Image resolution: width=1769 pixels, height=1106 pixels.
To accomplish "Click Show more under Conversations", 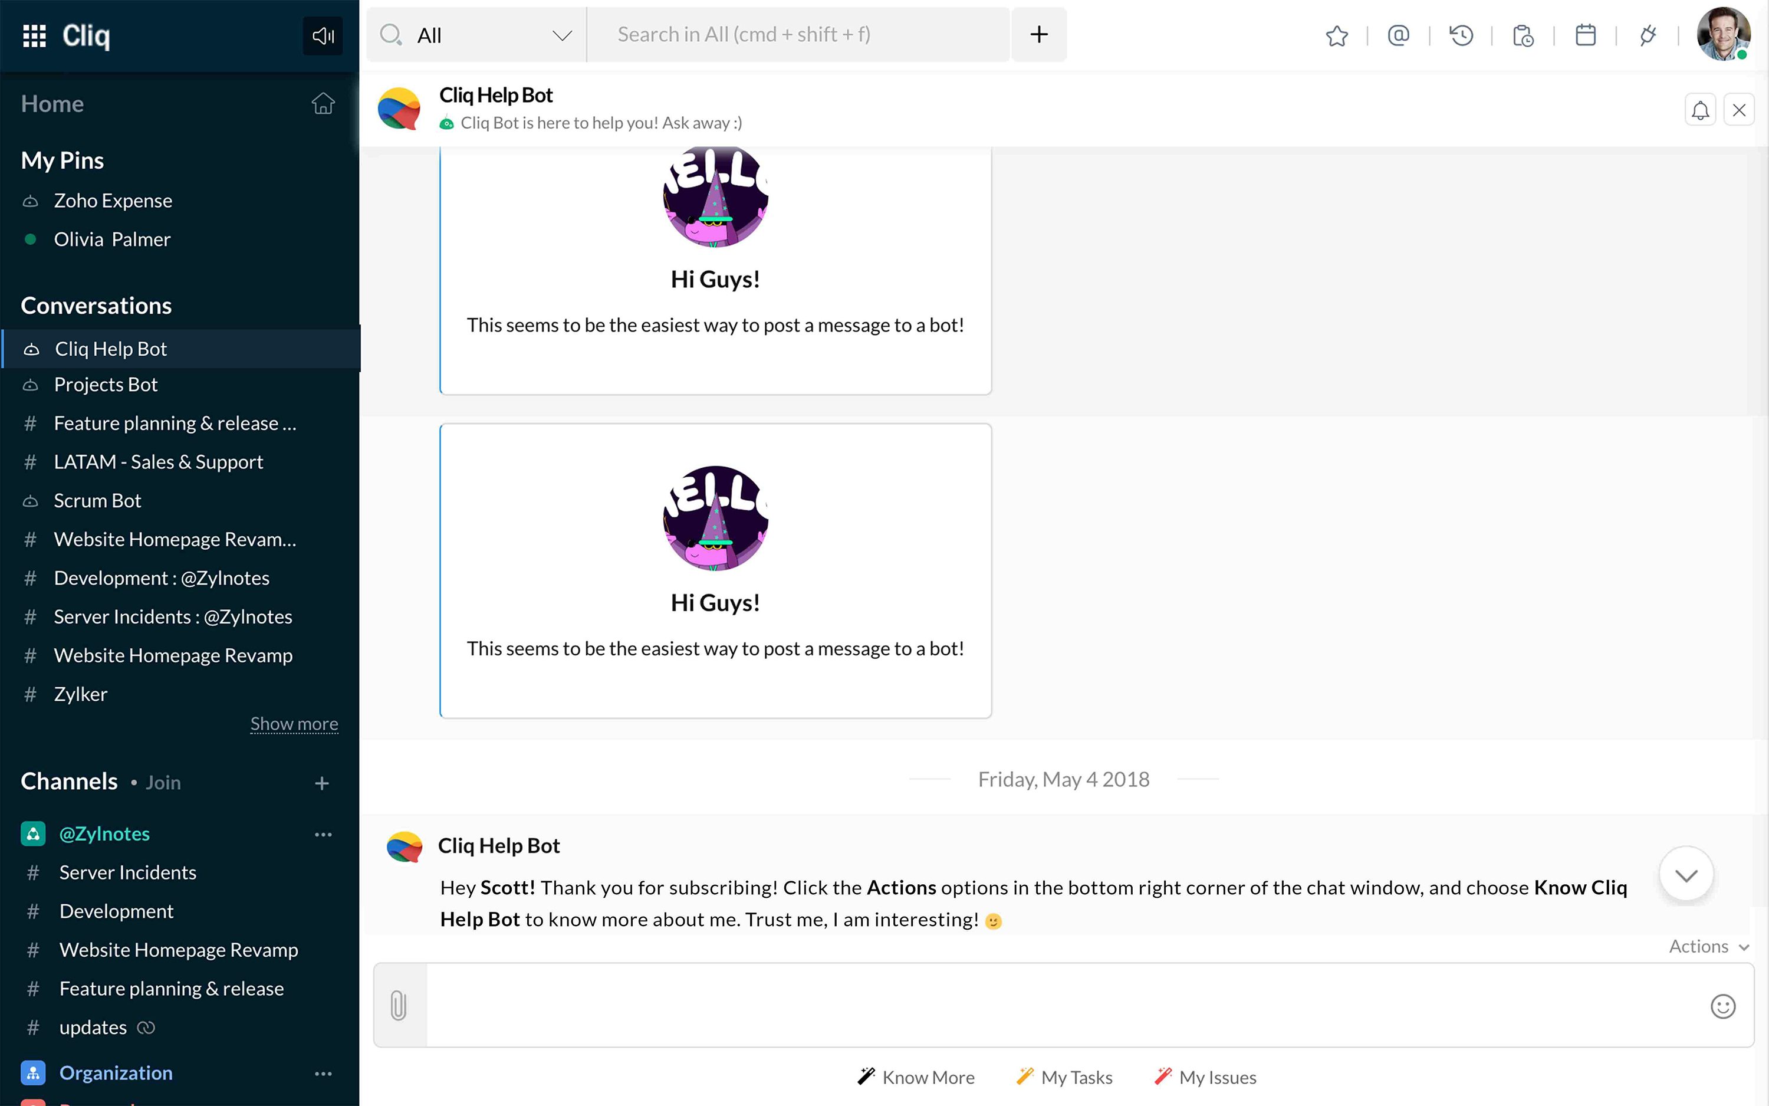I will coord(294,724).
